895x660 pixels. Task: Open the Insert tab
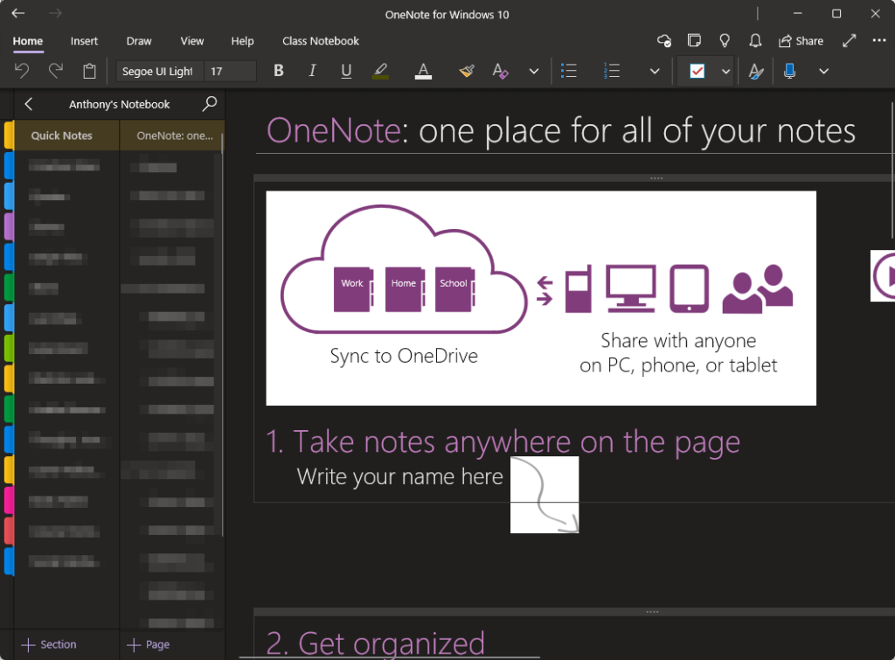[x=84, y=41]
